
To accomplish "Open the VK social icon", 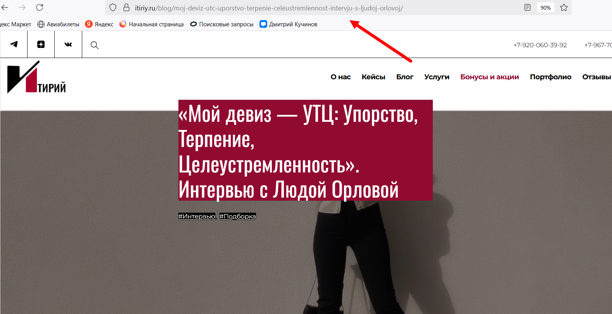I will [x=68, y=44].
